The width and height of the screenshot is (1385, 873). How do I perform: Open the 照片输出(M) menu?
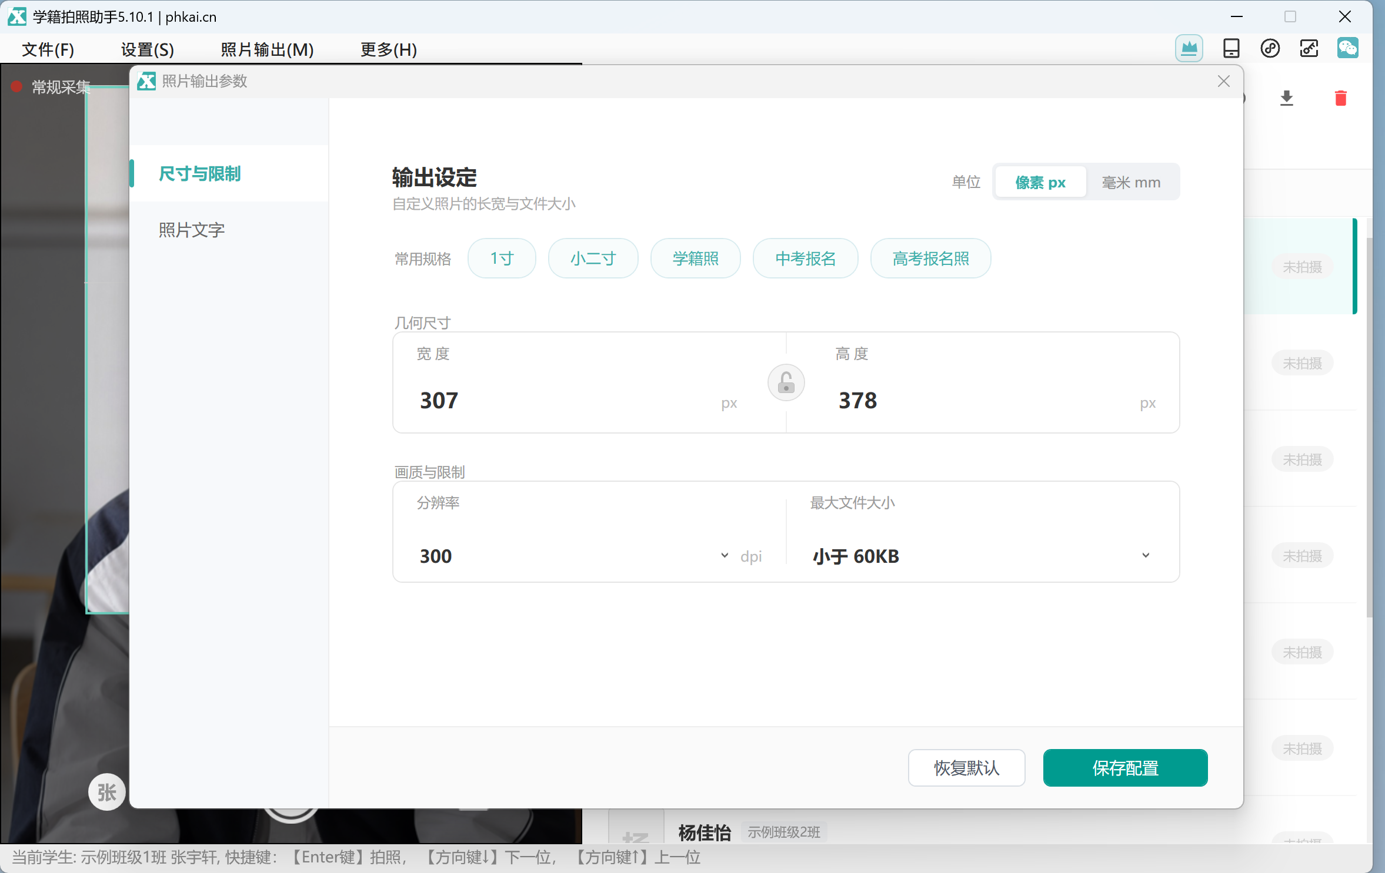[267, 49]
